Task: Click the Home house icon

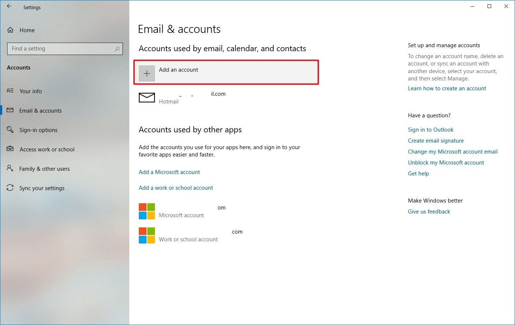Action: click(10, 30)
